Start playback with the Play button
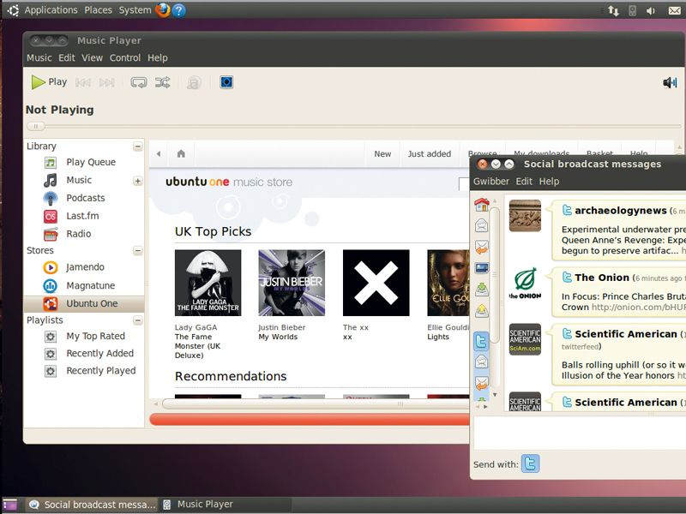Viewport: 686px width, 514px height. (x=49, y=82)
